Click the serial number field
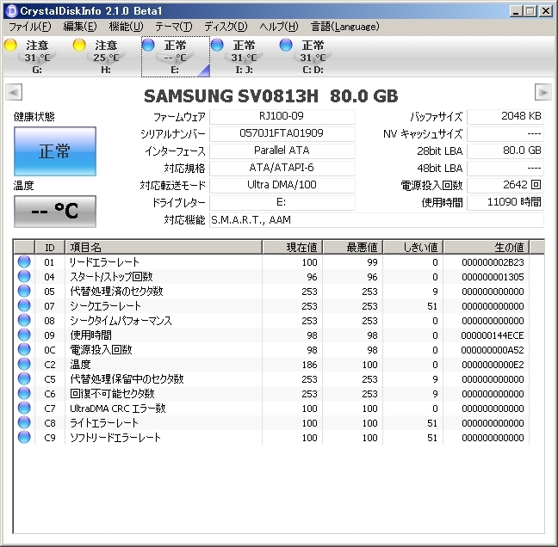The width and height of the screenshot is (558, 547). tap(282, 134)
